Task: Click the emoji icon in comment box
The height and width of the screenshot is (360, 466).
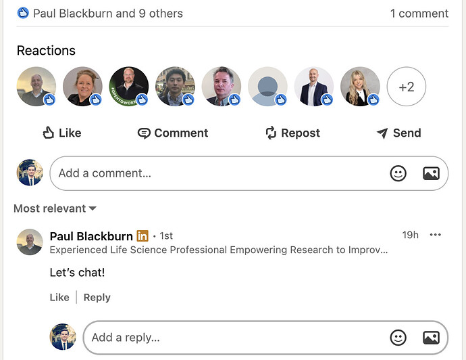Action: coord(398,173)
